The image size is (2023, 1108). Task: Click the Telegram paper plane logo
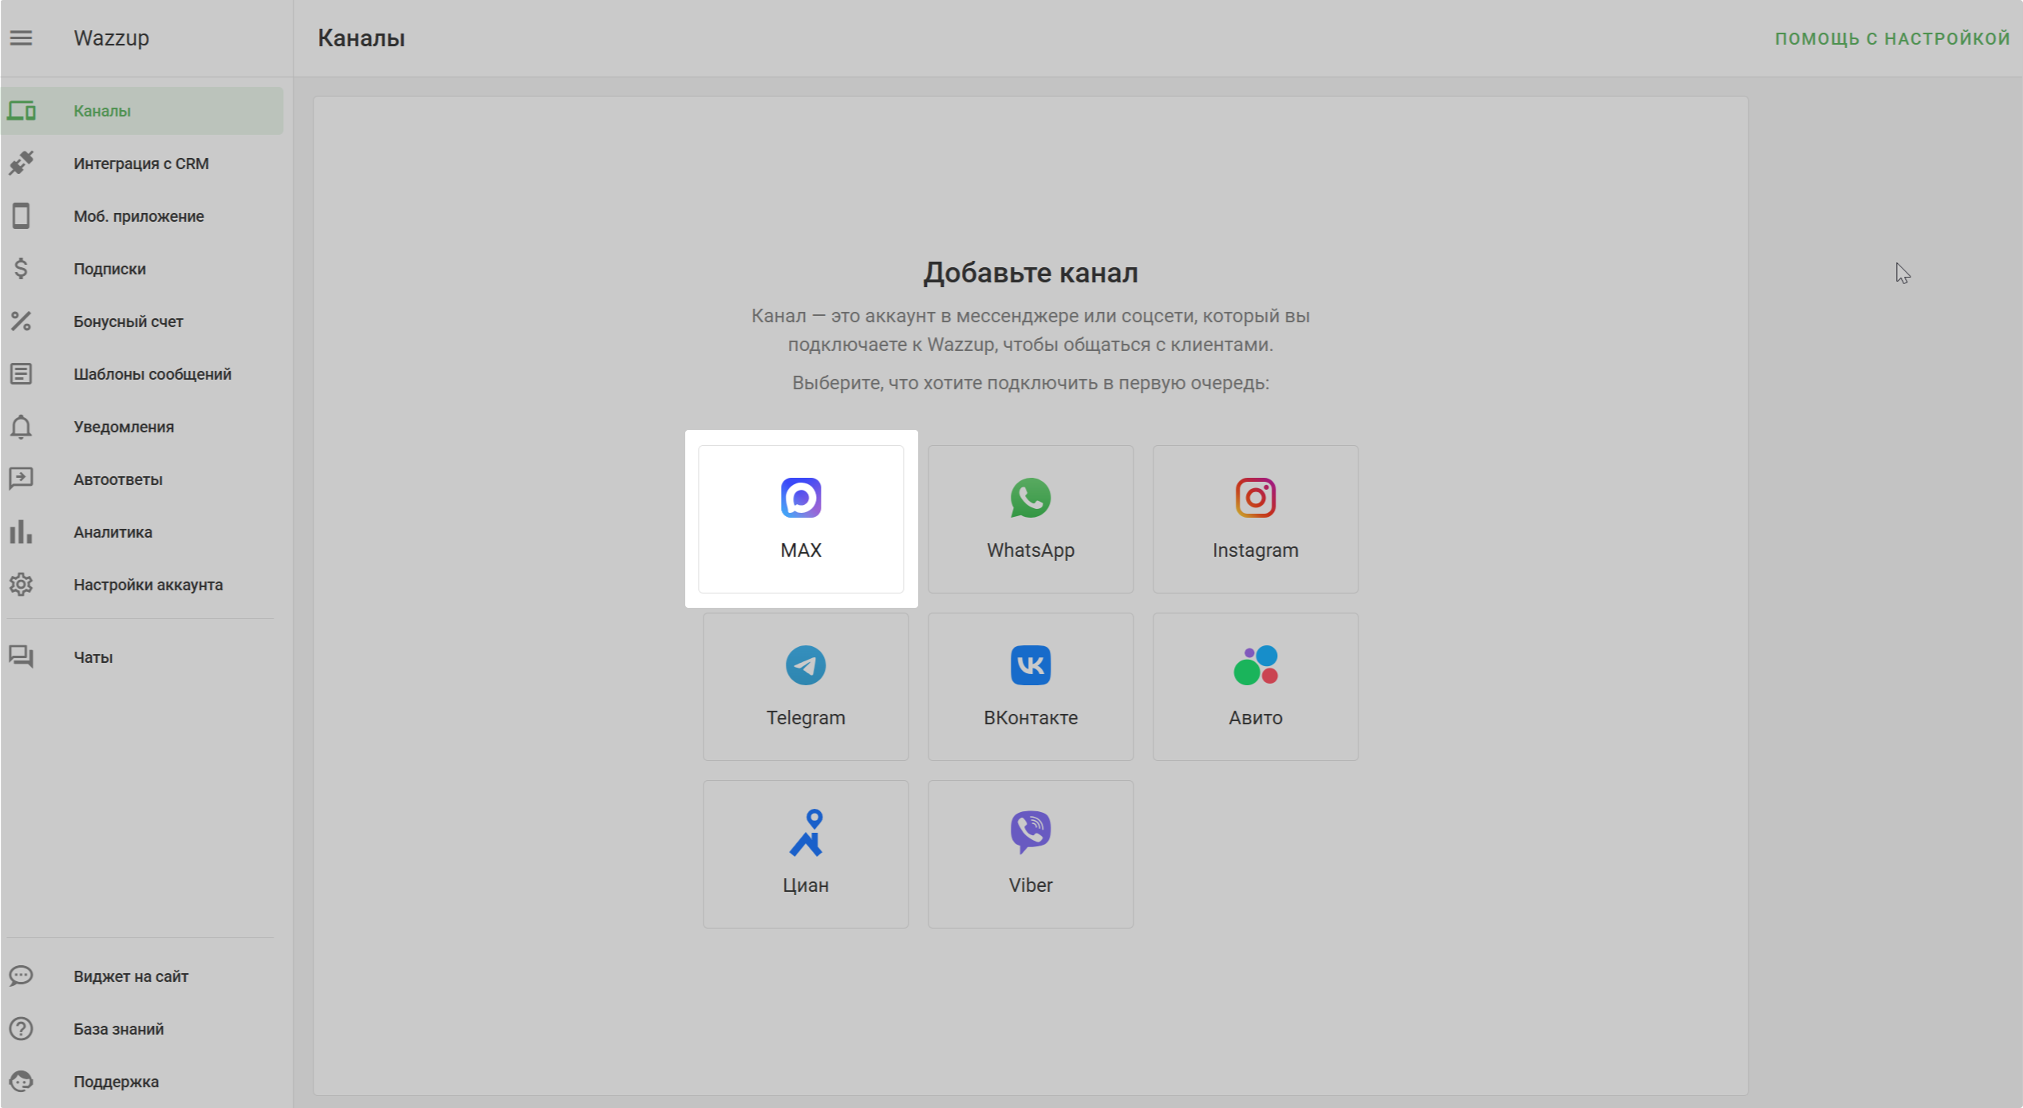tap(806, 665)
